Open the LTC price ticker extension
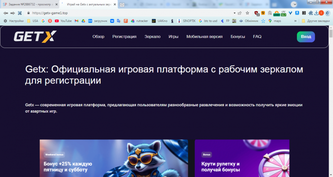The height and width of the screenshot is (177, 333). [284, 13]
